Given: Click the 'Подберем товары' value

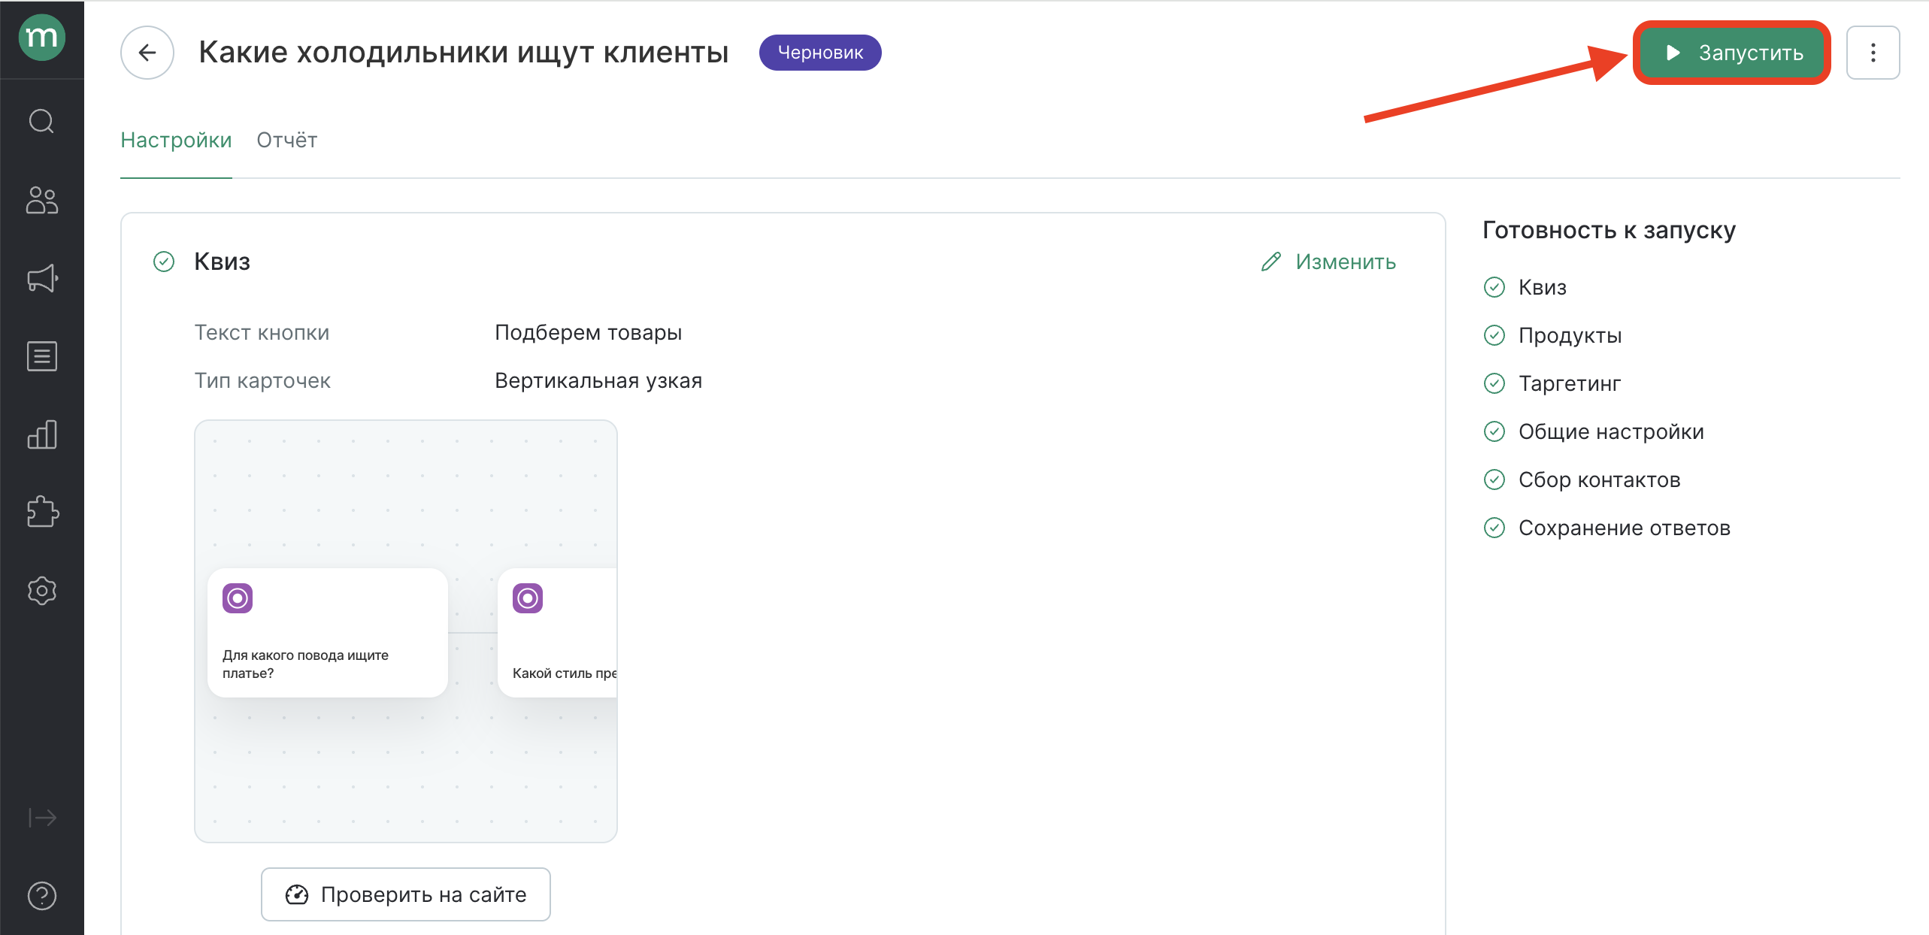Looking at the screenshot, I should [x=588, y=333].
